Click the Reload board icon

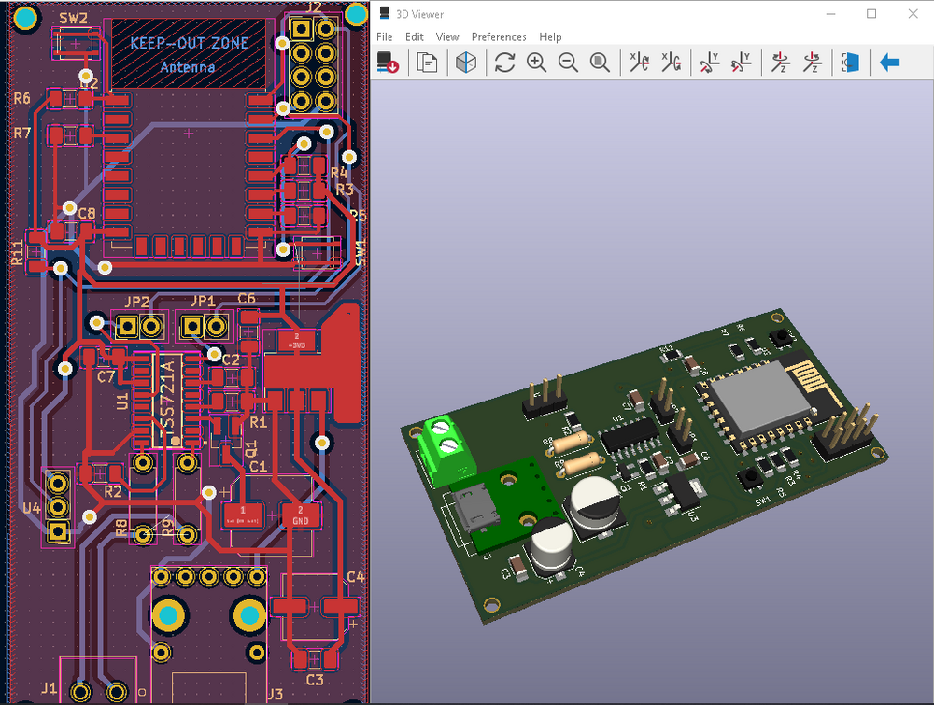click(x=389, y=63)
